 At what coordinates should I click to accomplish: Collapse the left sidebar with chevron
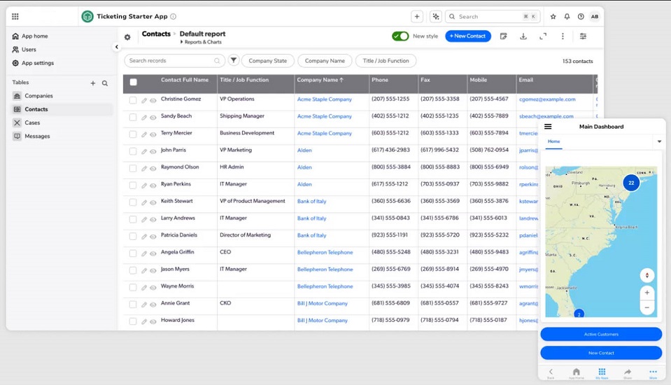(116, 47)
